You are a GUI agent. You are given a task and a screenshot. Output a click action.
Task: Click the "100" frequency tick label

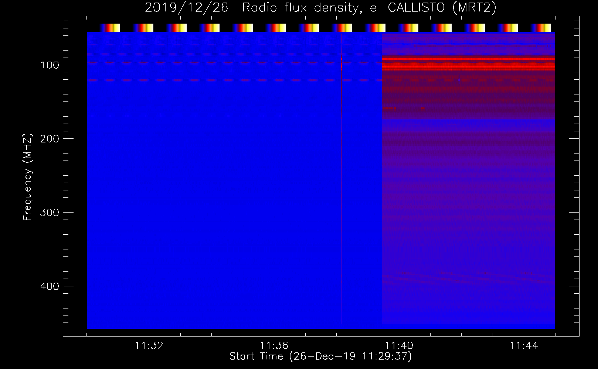point(50,65)
